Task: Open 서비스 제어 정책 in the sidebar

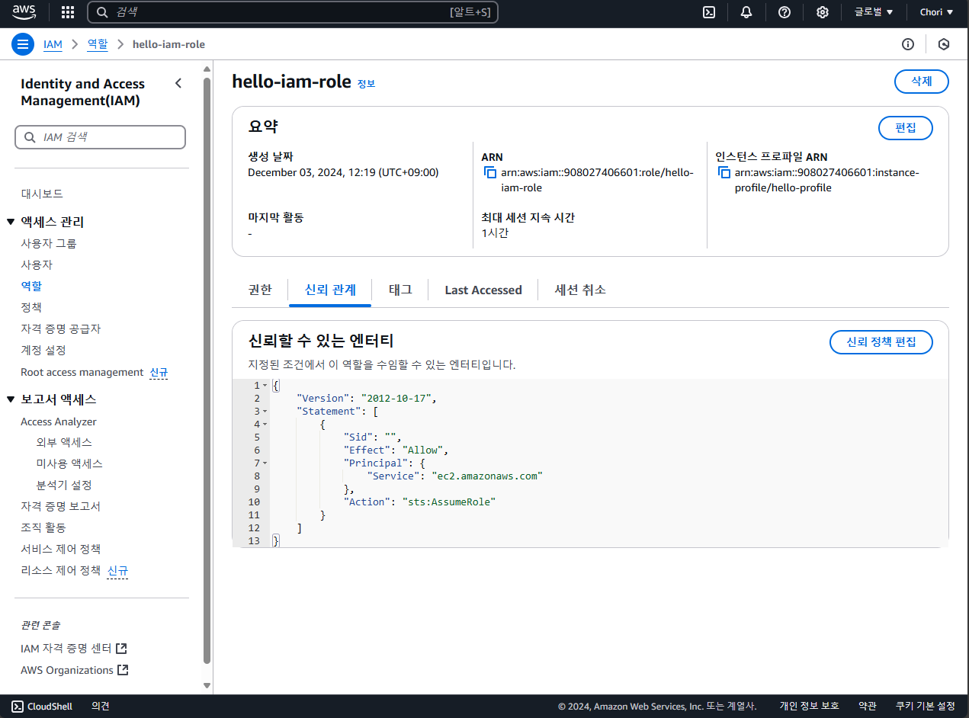Action: (x=61, y=549)
